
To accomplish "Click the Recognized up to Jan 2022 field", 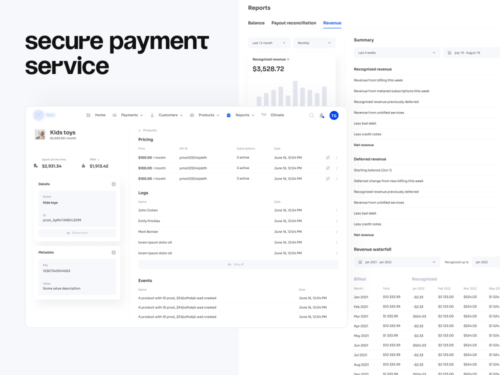I will pos(485,262).
